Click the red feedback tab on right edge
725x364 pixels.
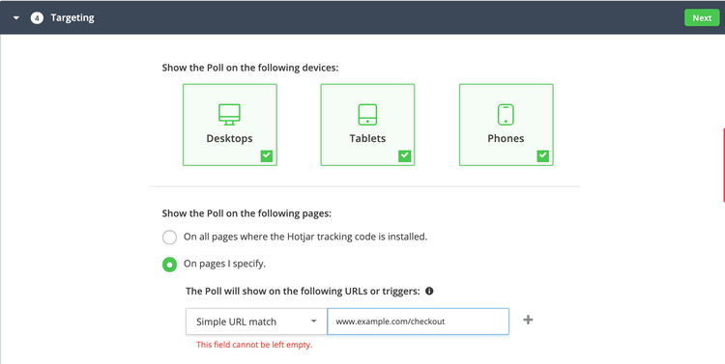[x=723, y=165]
